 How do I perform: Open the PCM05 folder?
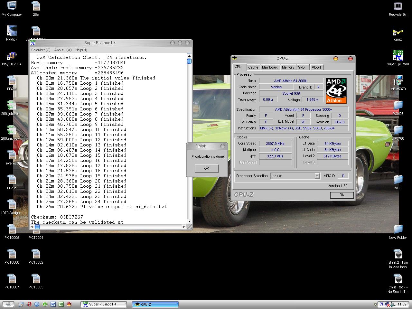point(398,108)
